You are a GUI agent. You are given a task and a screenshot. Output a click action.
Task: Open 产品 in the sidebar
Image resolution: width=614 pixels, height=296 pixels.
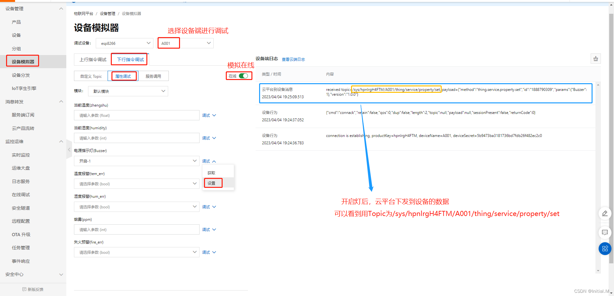tap(16, 22)
